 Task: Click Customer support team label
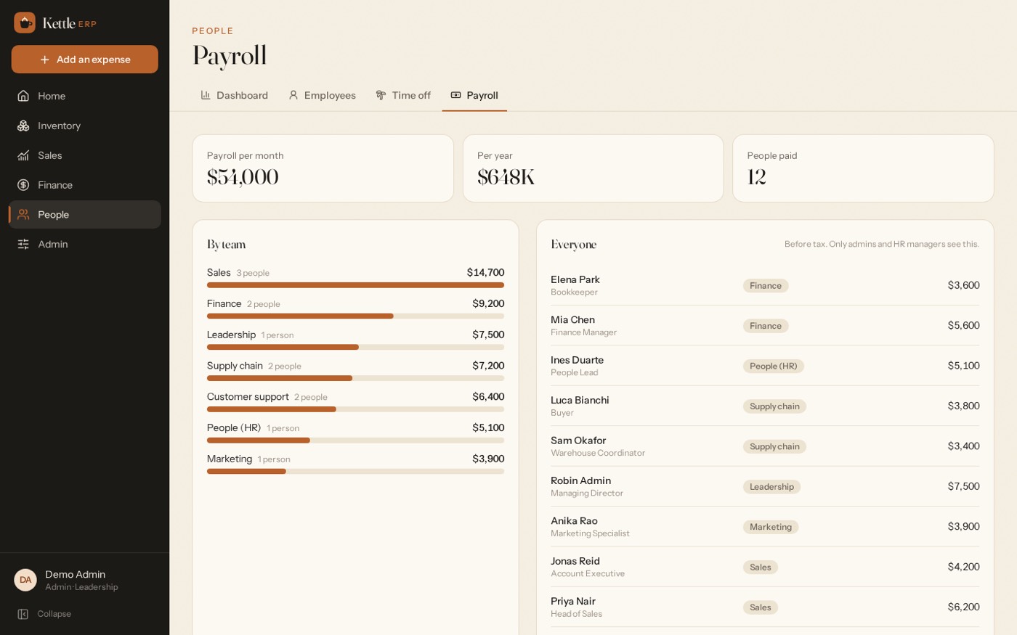coord(248,397)
